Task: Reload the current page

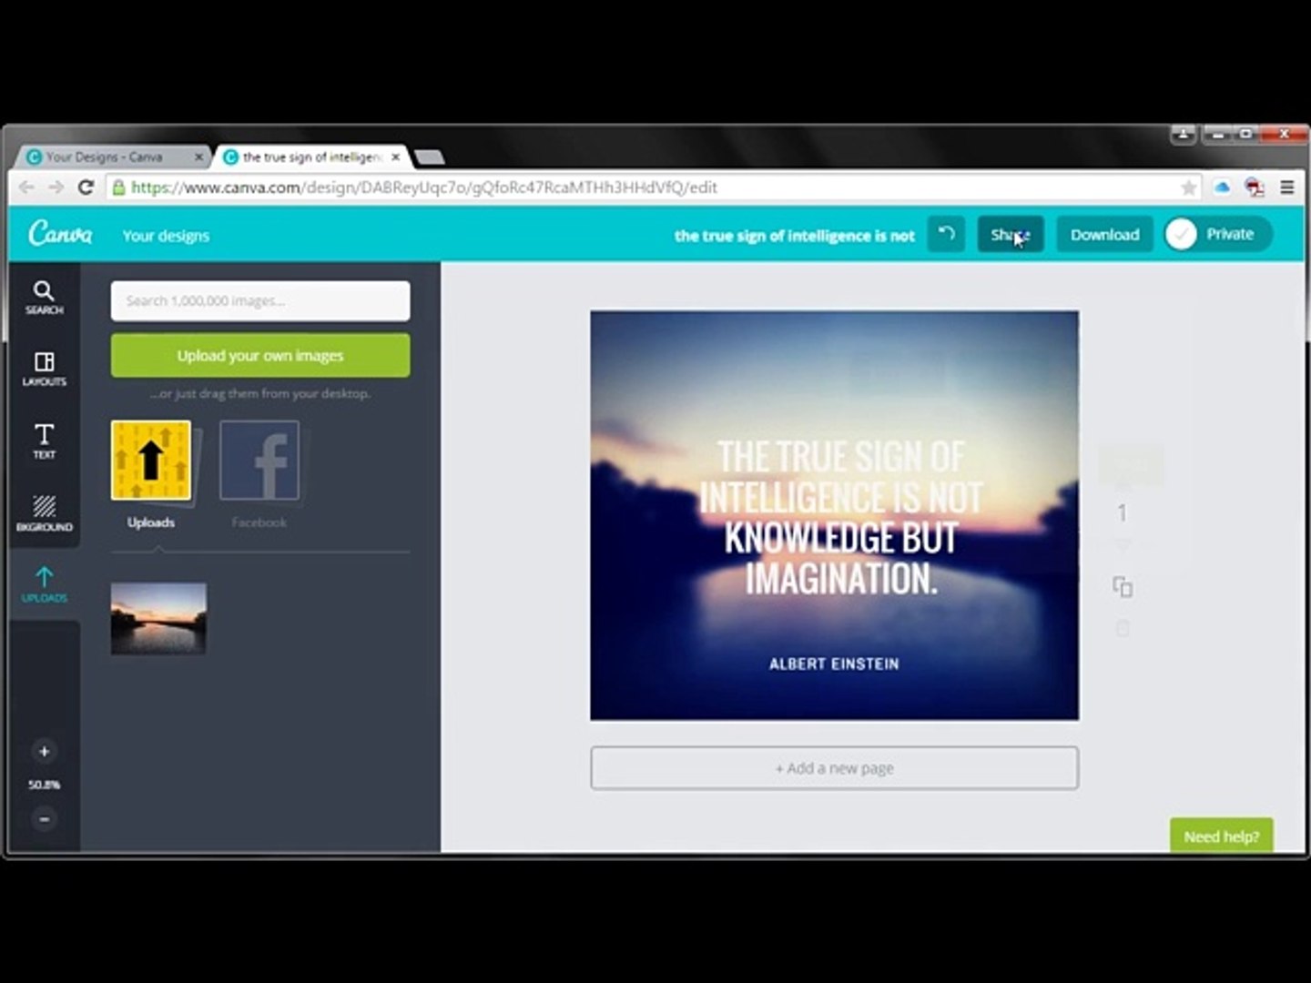Action: (x=86, y=187)
